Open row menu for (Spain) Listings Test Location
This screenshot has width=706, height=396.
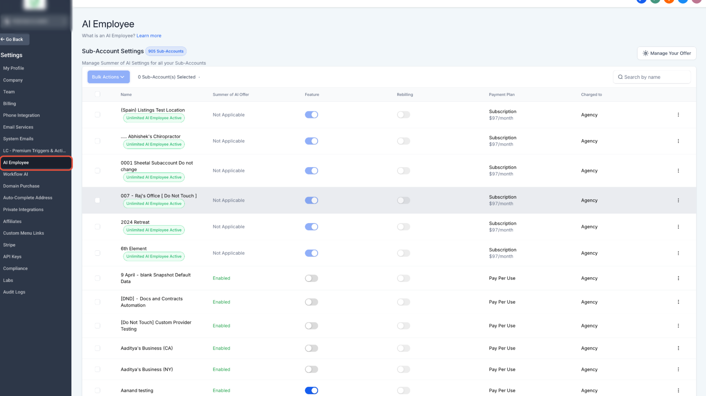(678, 115)
